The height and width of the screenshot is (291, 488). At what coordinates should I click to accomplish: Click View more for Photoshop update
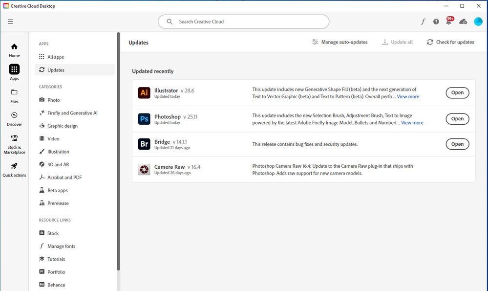pos(412,123)
